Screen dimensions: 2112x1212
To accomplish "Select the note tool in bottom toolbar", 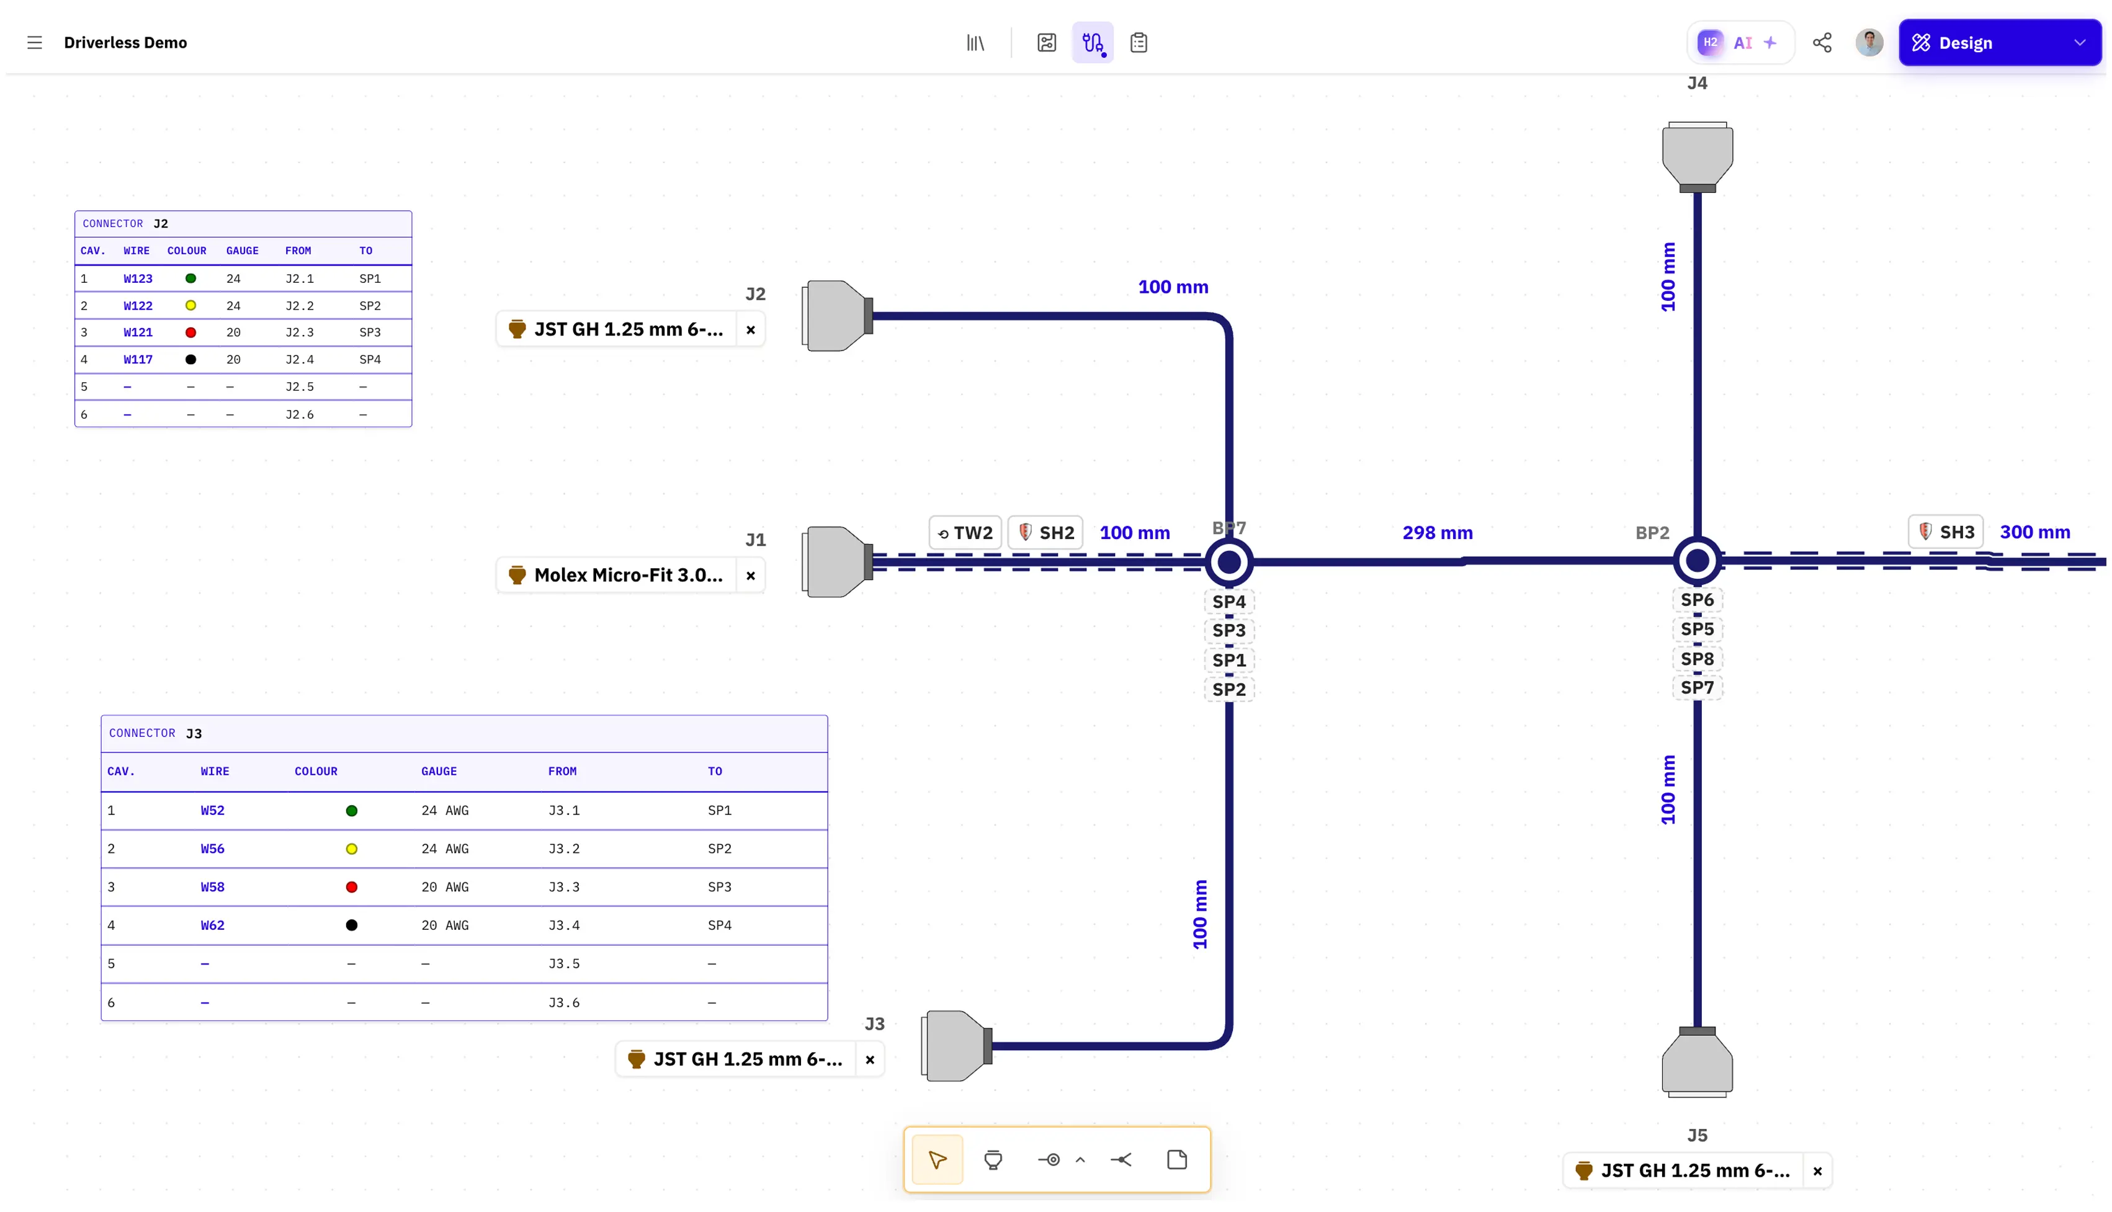I will pyautogui.click(x=1177, y=1159).
